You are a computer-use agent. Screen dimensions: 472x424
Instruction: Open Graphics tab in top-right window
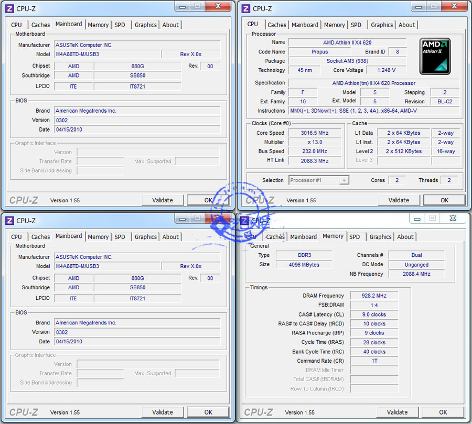pyautogui.click(x=382, y=25)
